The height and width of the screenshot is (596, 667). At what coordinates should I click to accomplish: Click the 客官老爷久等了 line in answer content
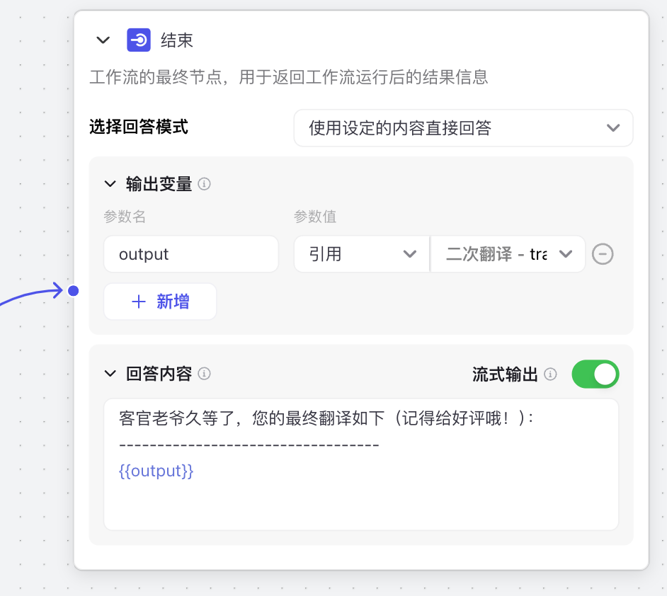[x=326, y=418]
